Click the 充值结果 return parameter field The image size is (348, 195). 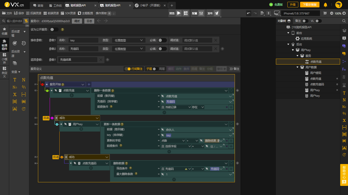[77, 60]
